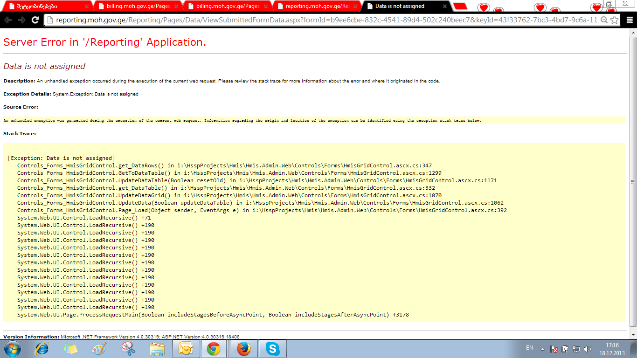Reload the current error page
Viewport: 637px width, 358px height.
tap(35, 20)
